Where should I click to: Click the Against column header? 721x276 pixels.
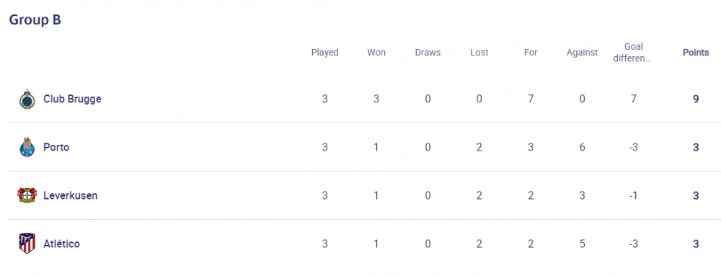(582, 53)
